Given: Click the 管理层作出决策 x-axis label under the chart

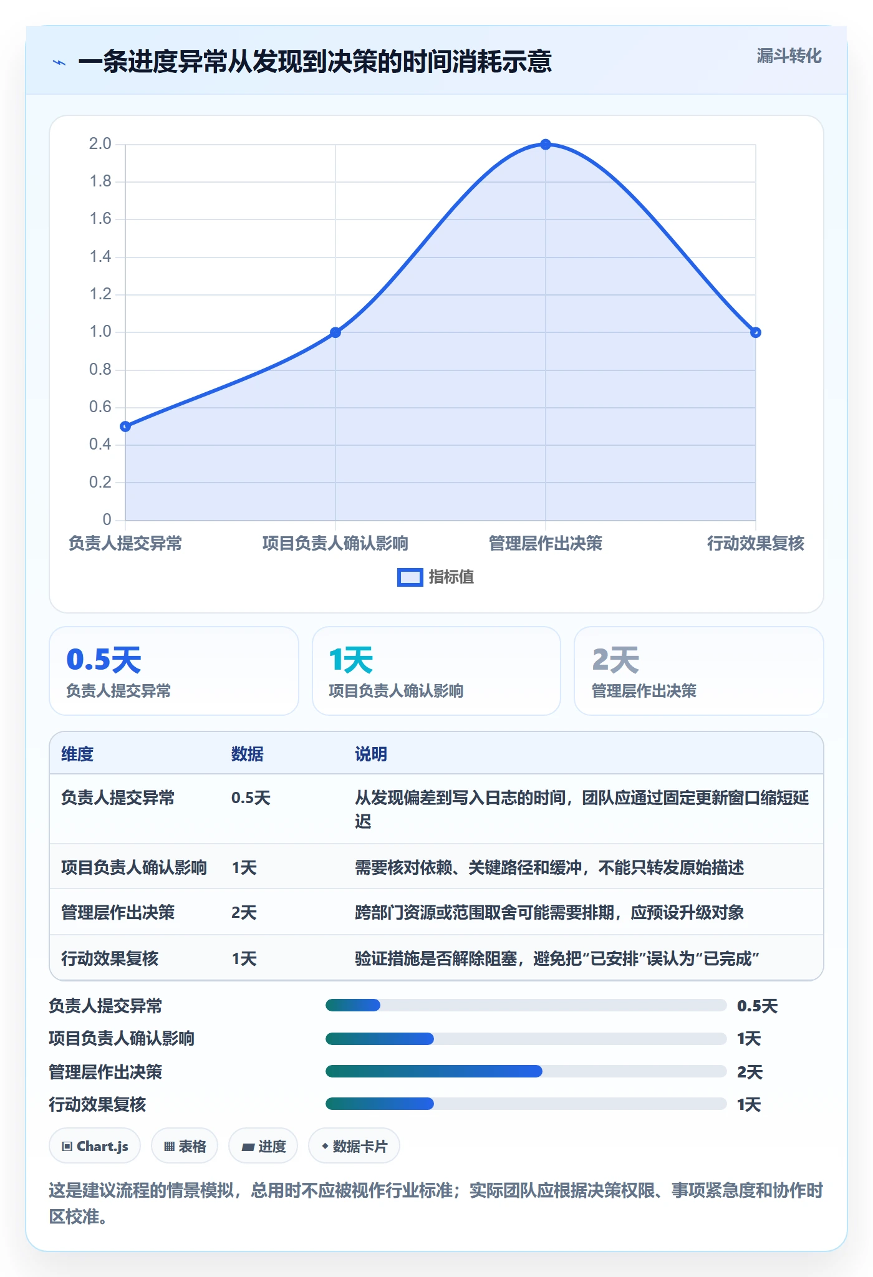Looking at the screenshot, I should [546, 543].
